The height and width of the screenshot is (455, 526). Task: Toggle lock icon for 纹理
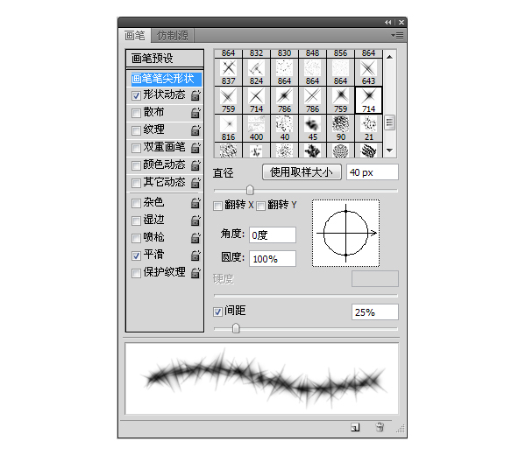click(195, 129)
